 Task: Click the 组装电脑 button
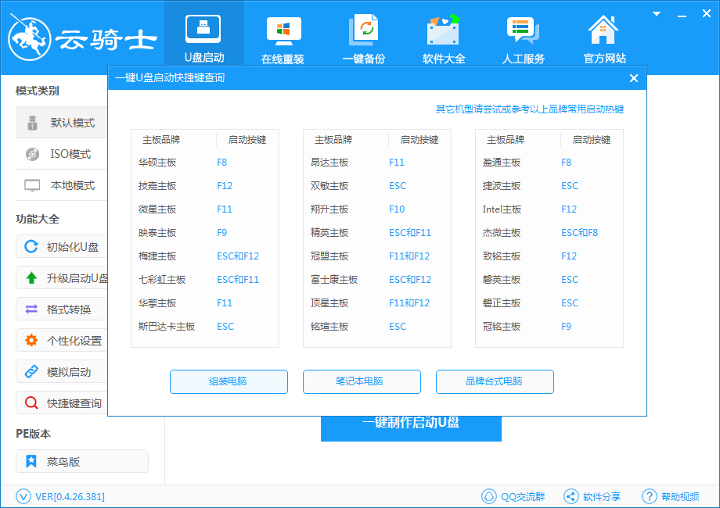229,381
